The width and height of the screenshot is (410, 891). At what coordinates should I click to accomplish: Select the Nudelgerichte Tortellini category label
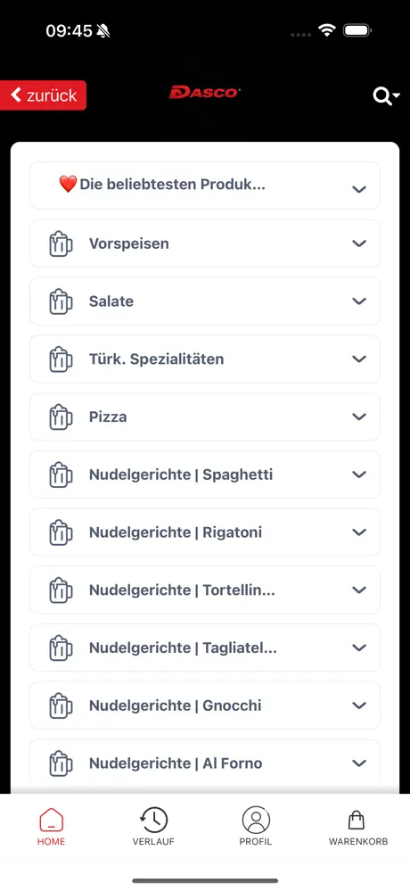click(x=182, y=590)
